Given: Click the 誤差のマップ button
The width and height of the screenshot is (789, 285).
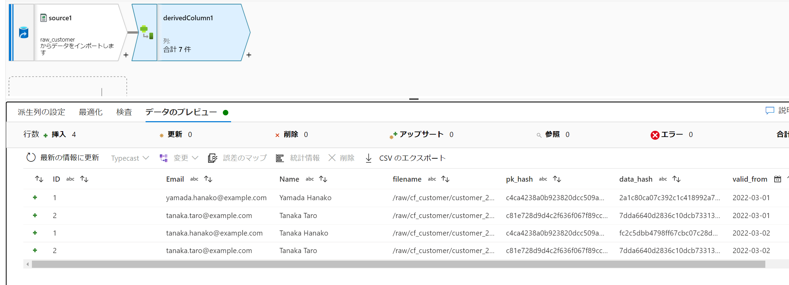Looking at the screenshot, I should click(x=237, y=158).
